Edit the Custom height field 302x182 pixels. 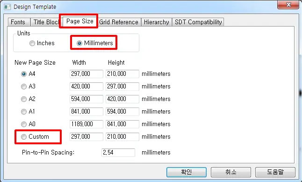coord(122,137)
